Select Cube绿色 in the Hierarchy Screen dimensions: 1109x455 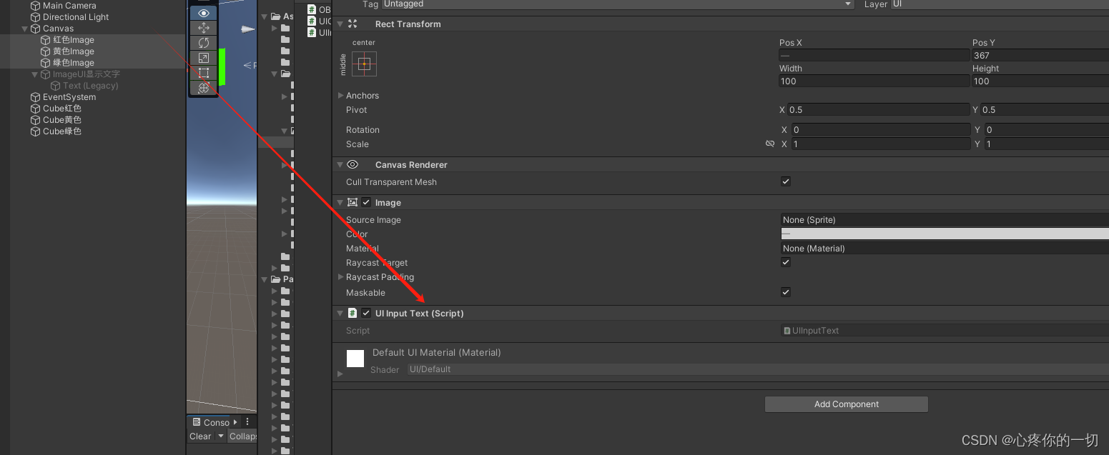(56, 131)
